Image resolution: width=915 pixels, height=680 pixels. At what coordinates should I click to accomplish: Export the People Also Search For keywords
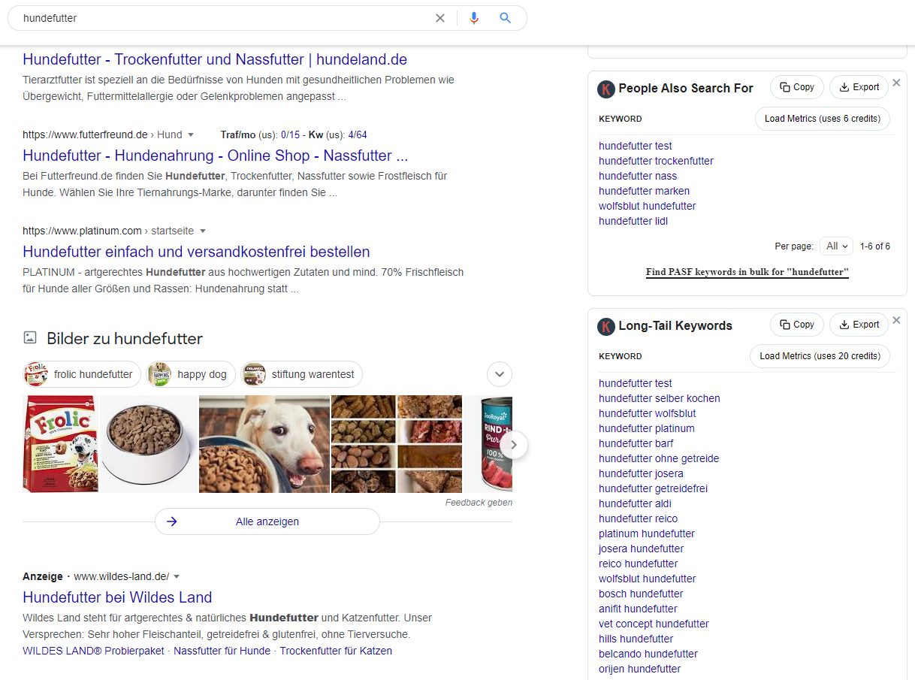859,87
